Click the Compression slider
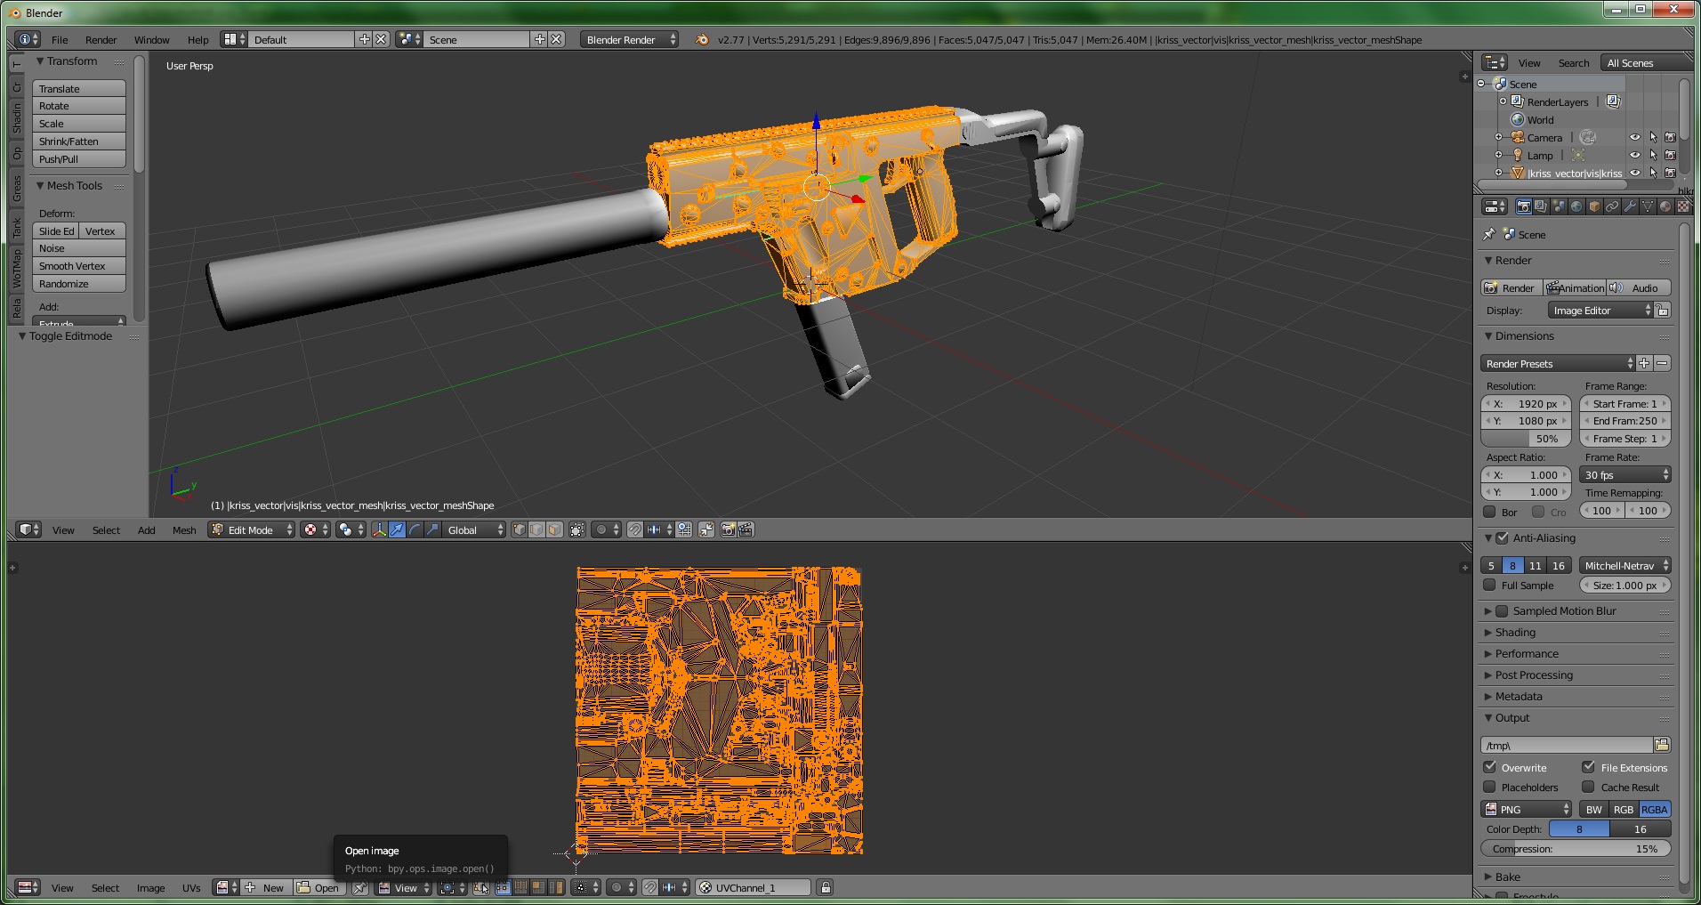1701x905 pixels. click(1575, 849)
